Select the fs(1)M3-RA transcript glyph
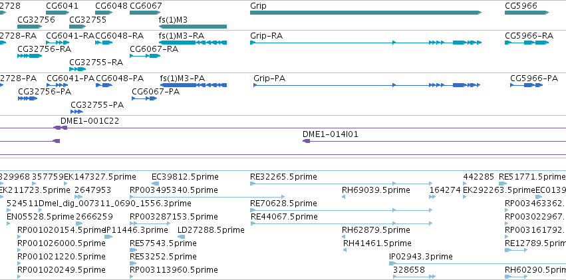This screenshot has height=280, width=566. [x=193, y=43]
